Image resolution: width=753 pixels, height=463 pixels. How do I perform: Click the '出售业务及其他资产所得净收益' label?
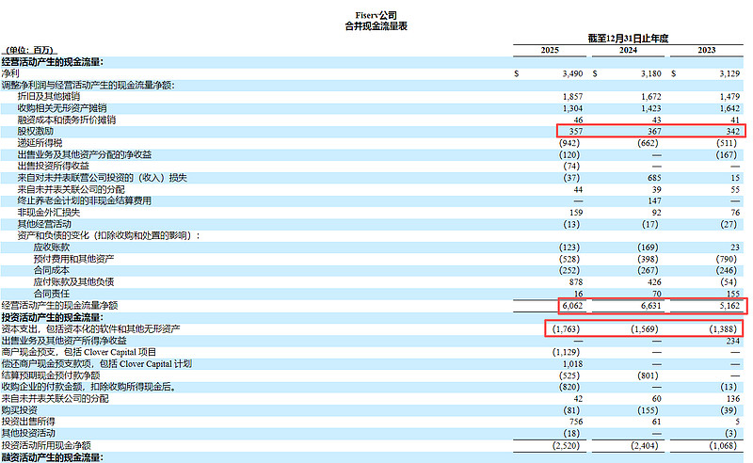click(64, 341)
